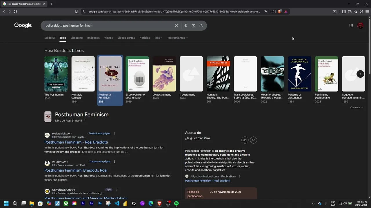Switch to Modo IA tab
This screenshot has width=371, height=208.
pyautogui.click(x=50, y=38)
